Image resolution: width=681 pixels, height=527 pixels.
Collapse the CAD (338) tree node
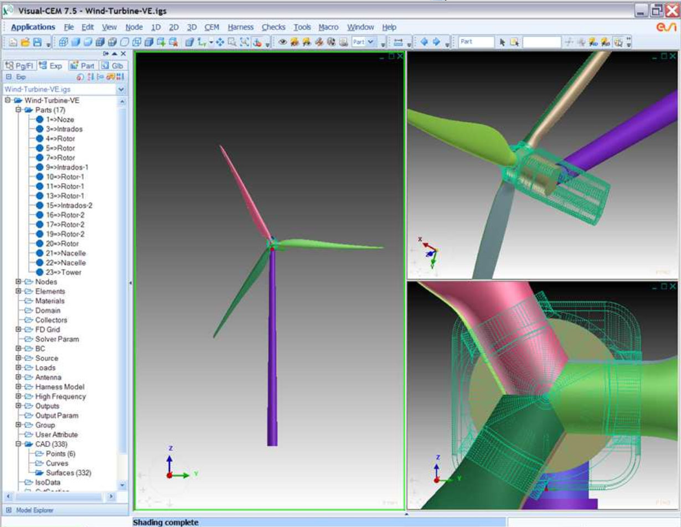click(x=18, y=444)
